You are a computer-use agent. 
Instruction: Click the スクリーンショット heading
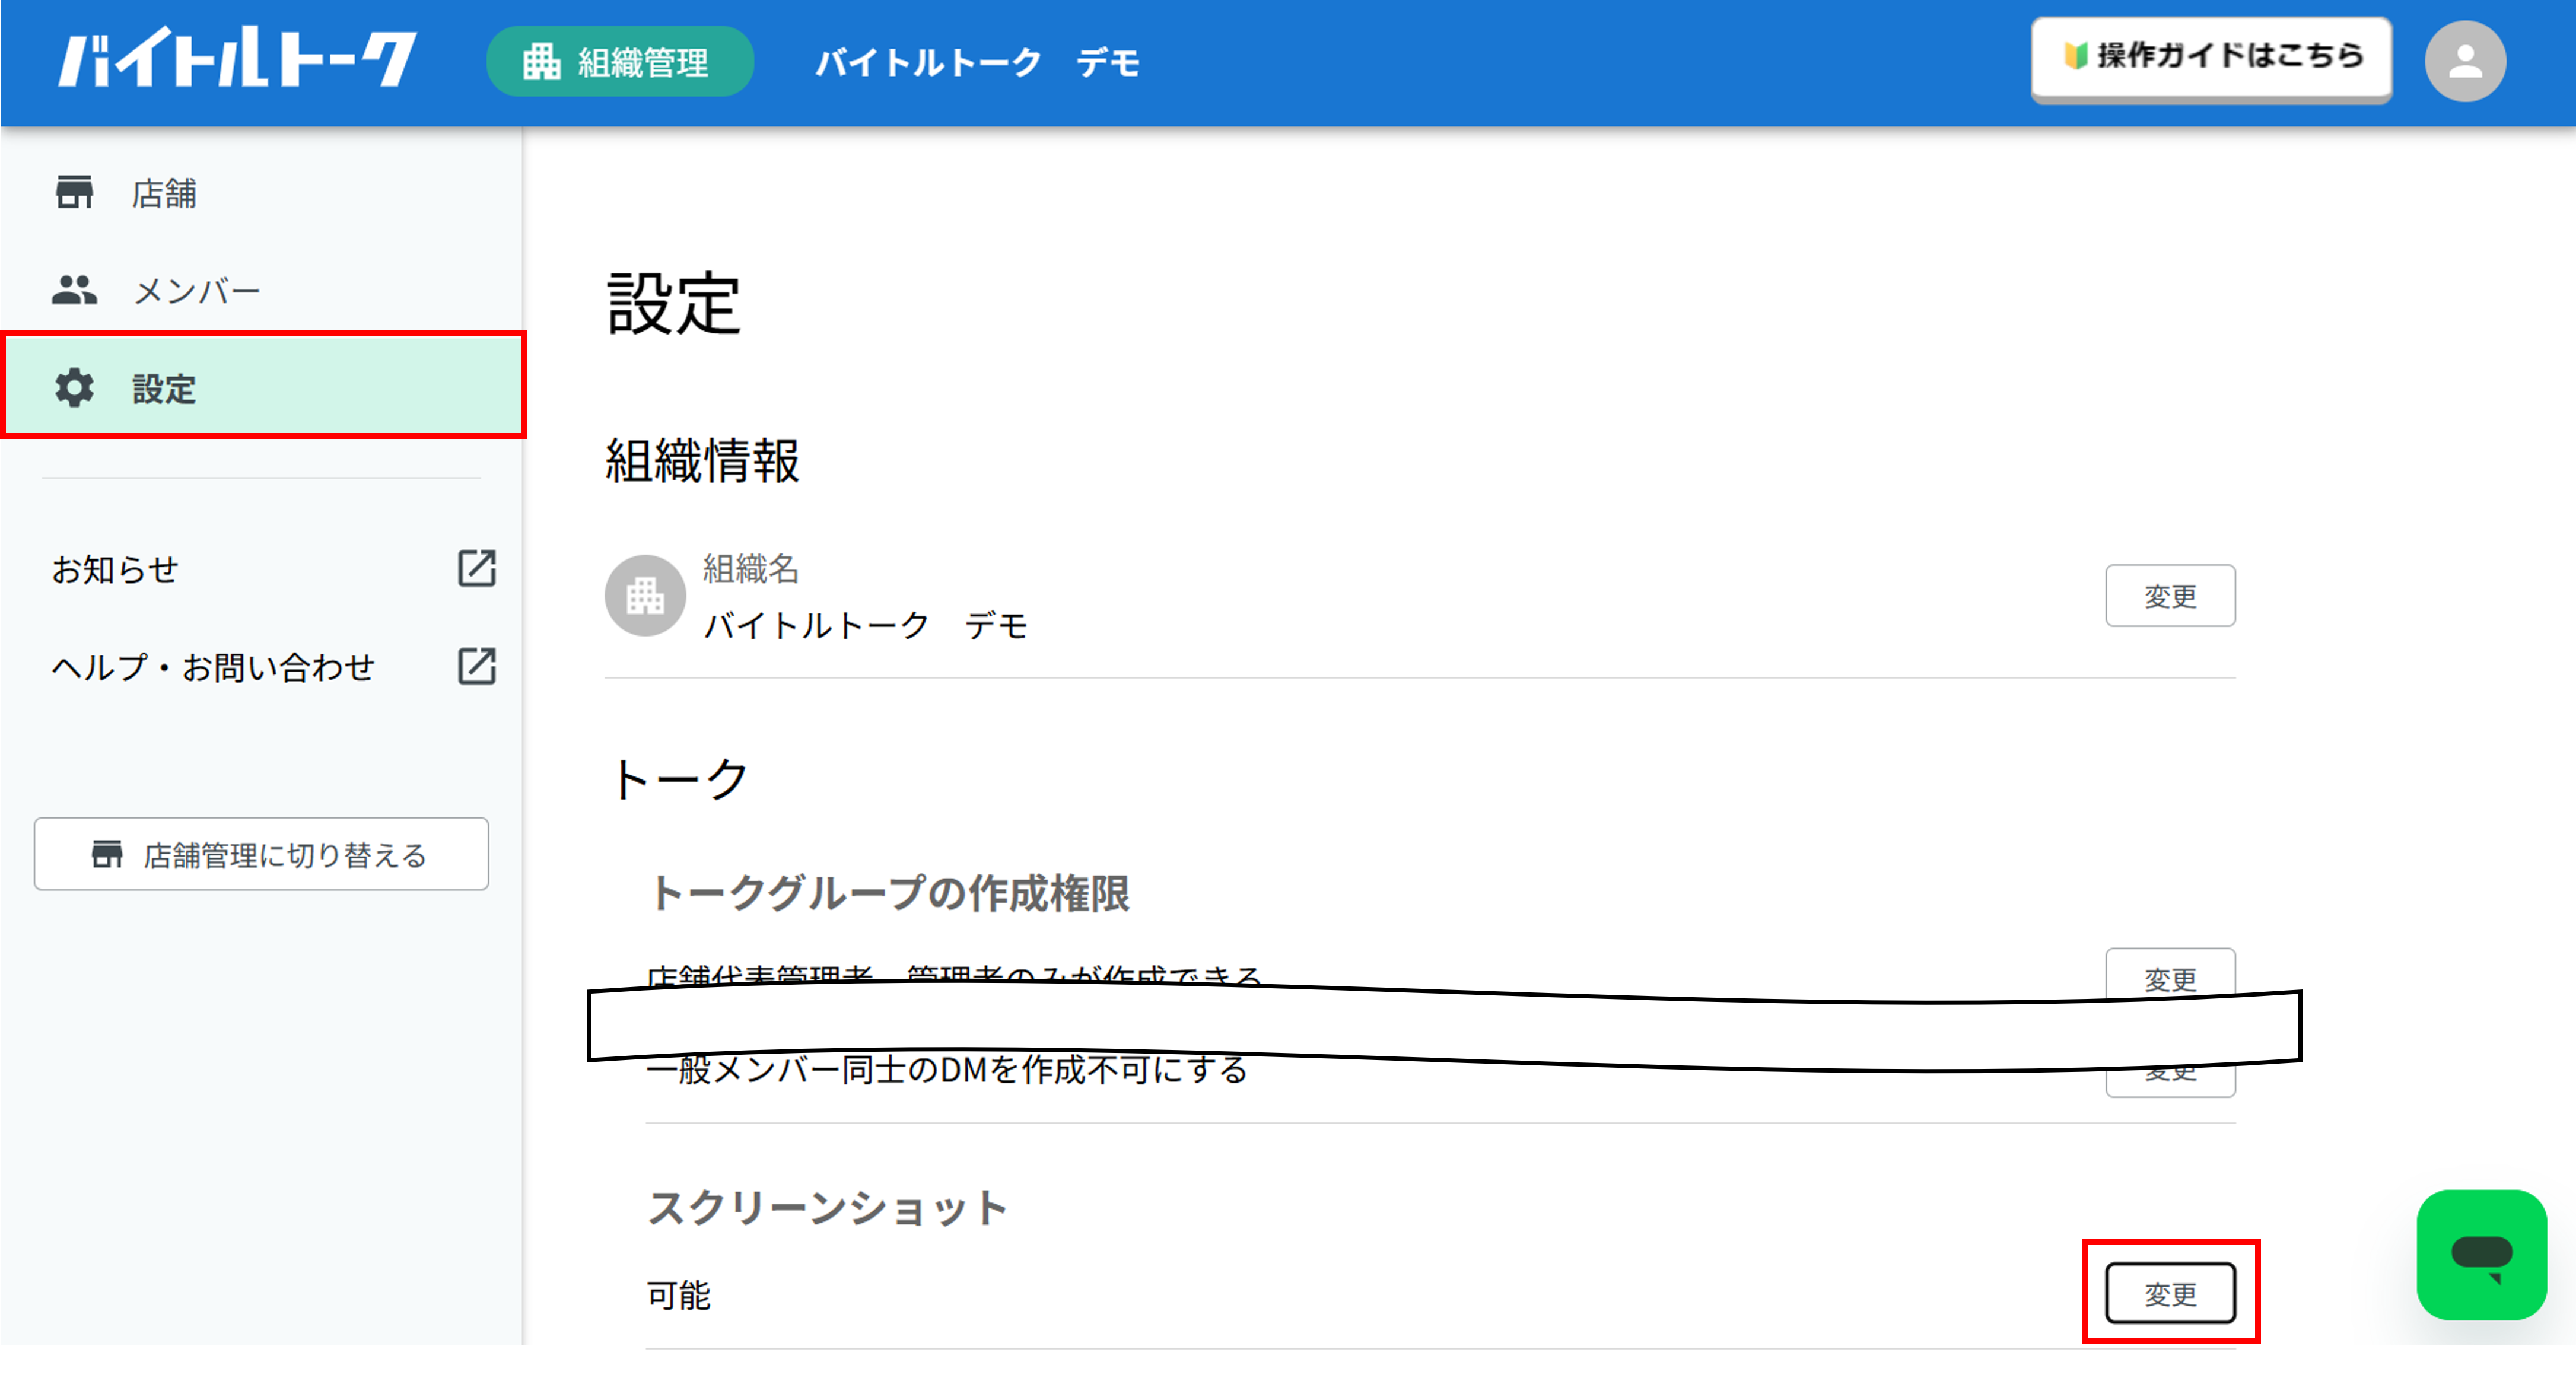point(829,1208)
